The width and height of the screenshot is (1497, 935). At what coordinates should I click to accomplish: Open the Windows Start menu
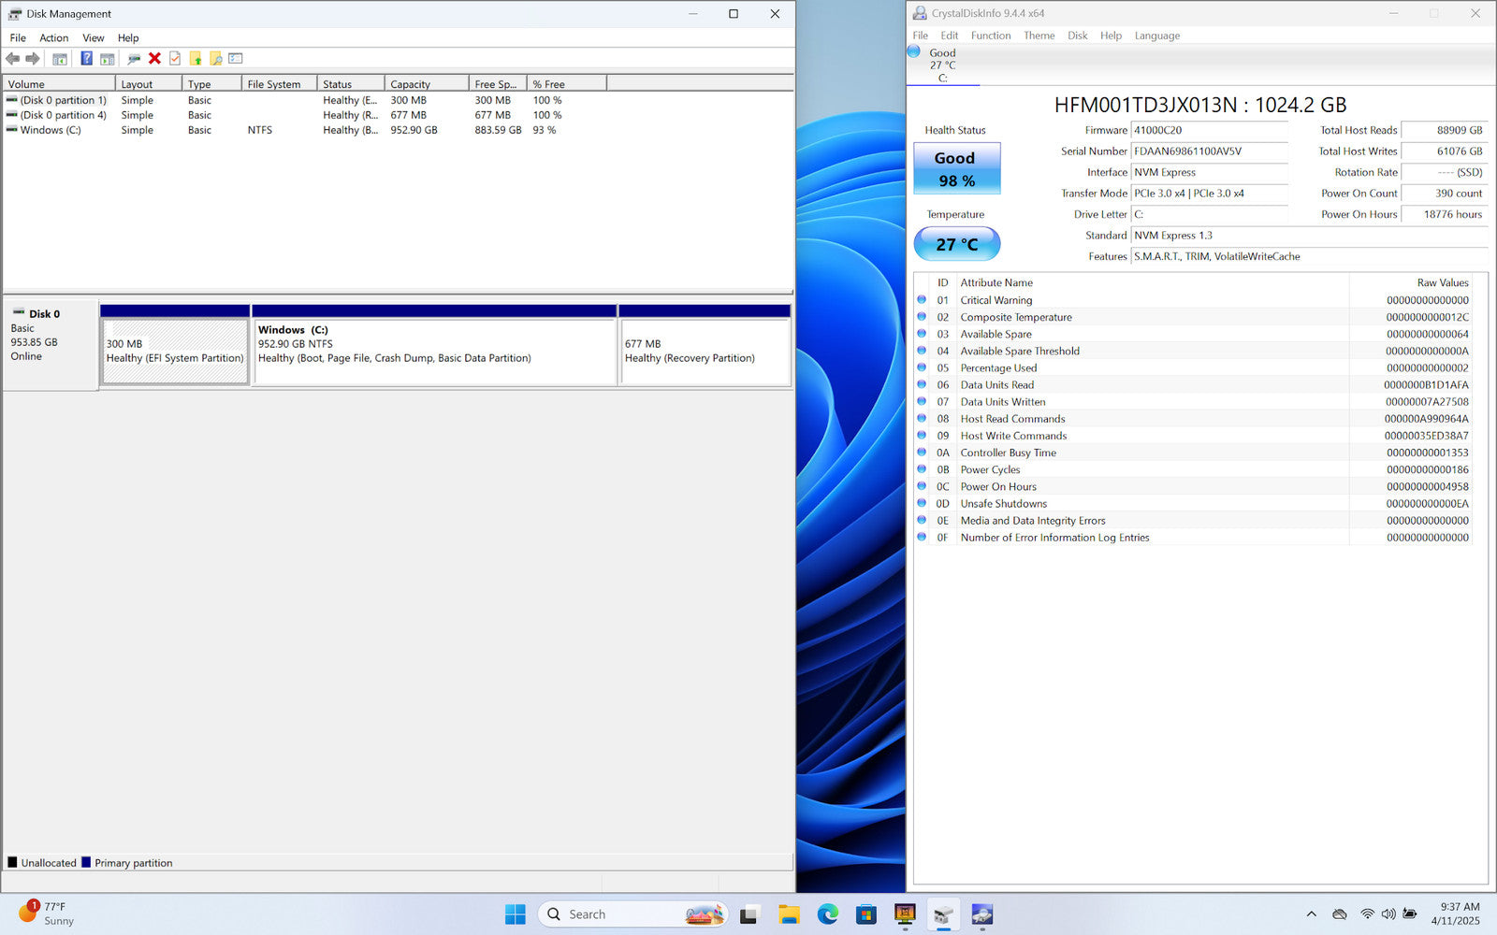(516, 914)
